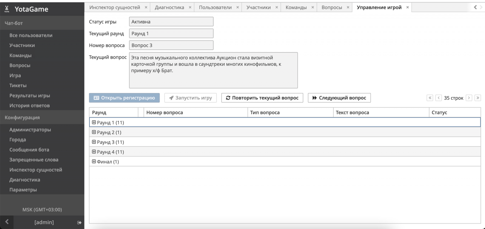Close the Вопросы tab
This screenshot has height=229, width=485.
pyautogui.click(x=348, y=7)
